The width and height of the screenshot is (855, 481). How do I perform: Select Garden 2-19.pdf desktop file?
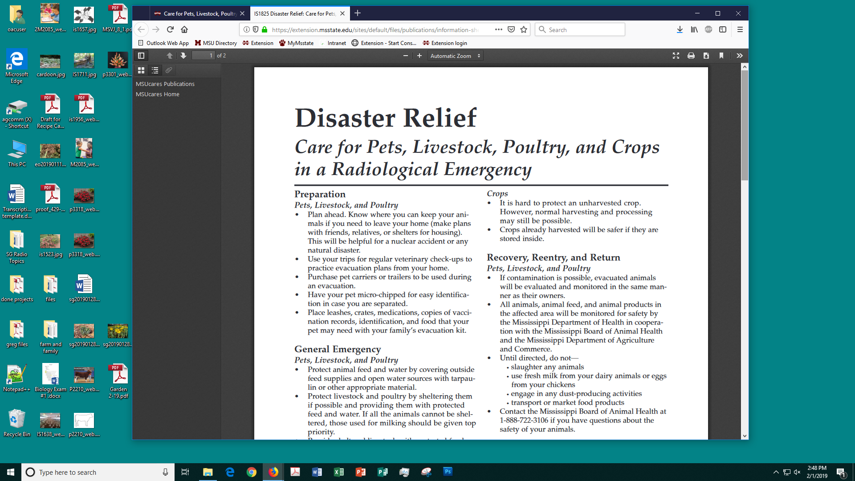click(x=118, y=381)
